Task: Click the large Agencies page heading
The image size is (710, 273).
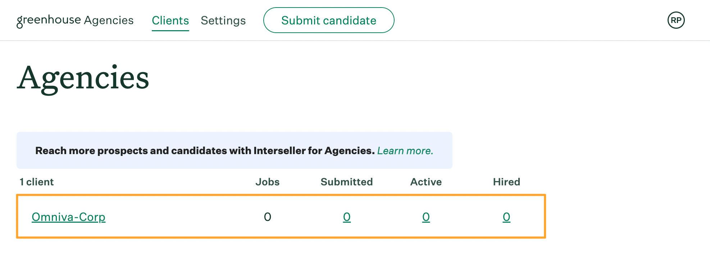Action: [x=83, y=78]
